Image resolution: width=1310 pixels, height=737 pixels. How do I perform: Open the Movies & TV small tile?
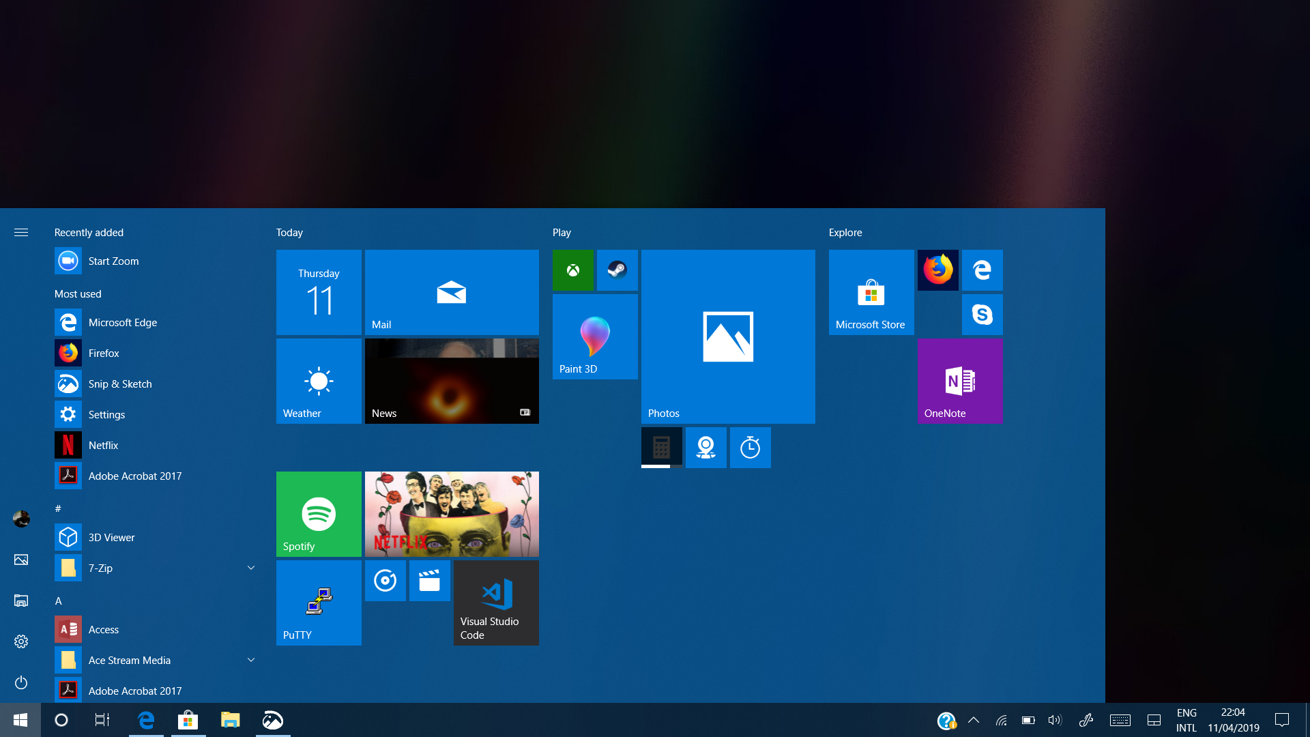click(x=430, y=581)
